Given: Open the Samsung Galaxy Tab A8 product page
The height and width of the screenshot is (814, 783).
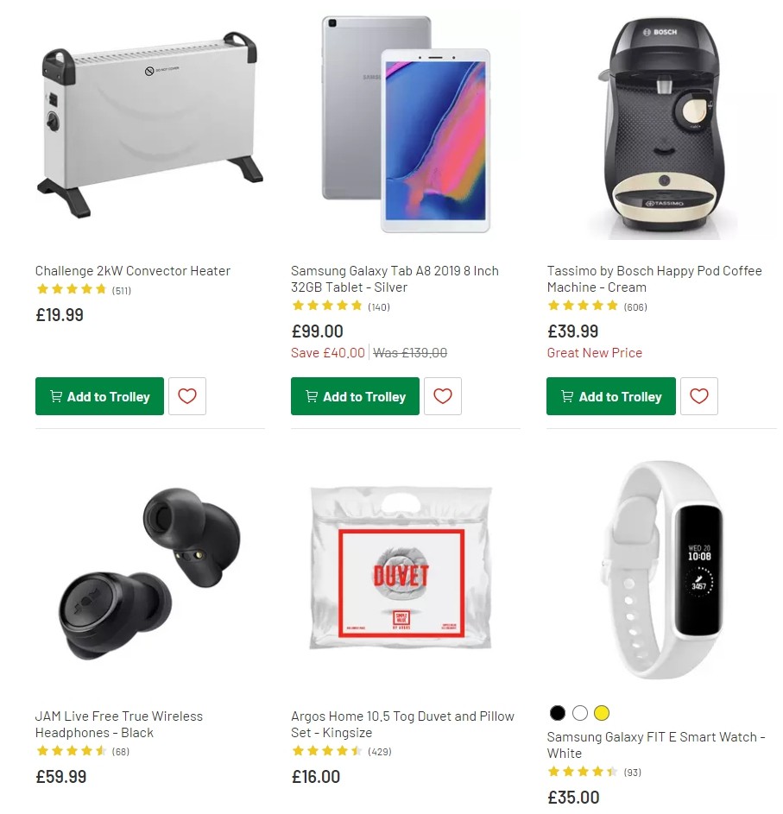Looking at the screenshot, I should pyautogui.click(x=395, y=279).
